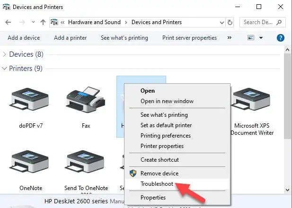The image size is (292, 208).
Task: Go up one folder level
Action: pos(43,22)
